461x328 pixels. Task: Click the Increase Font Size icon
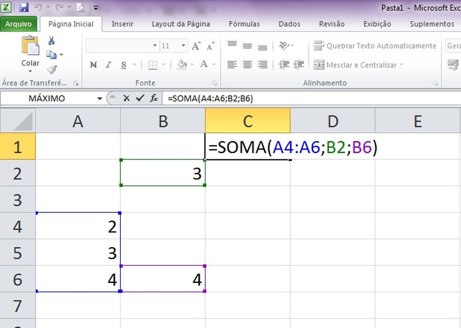pyautogui.click(x=196, y=46)
